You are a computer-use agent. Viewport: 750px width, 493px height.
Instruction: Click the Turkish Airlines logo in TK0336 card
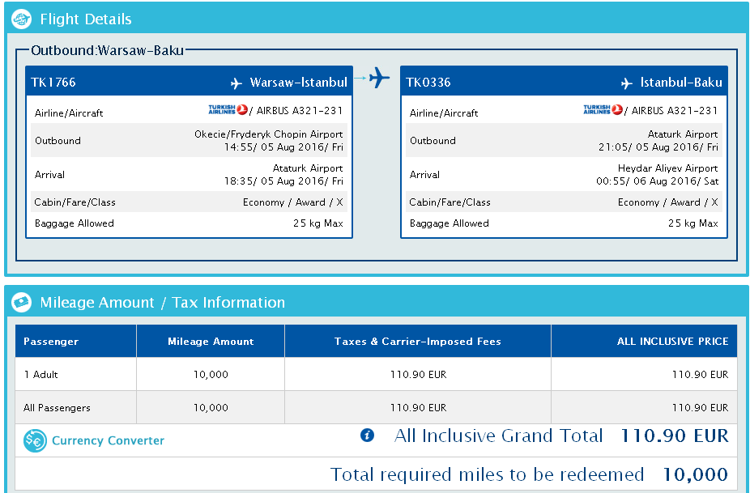(x=603, y=110)
